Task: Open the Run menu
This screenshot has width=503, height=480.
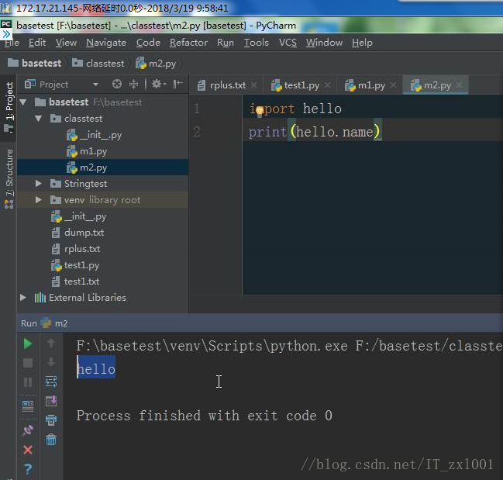Action: tap(226, 43)
